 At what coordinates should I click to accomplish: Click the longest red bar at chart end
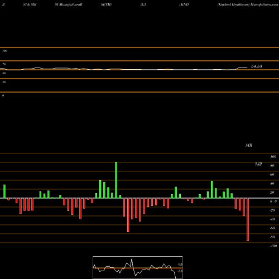click(x=248, y=219)
